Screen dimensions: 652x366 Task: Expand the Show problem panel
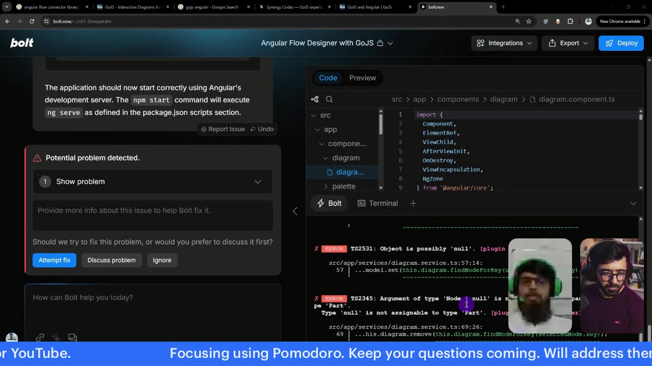(x=153, y=181)
